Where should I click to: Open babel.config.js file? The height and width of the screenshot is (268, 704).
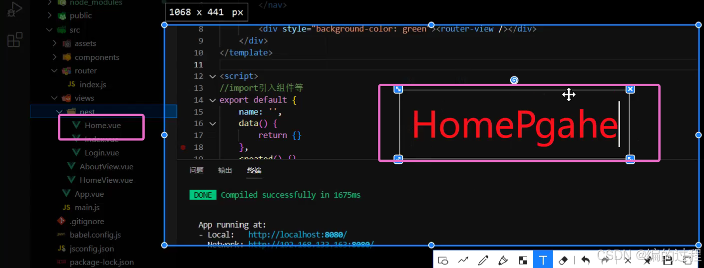[95, 235]
